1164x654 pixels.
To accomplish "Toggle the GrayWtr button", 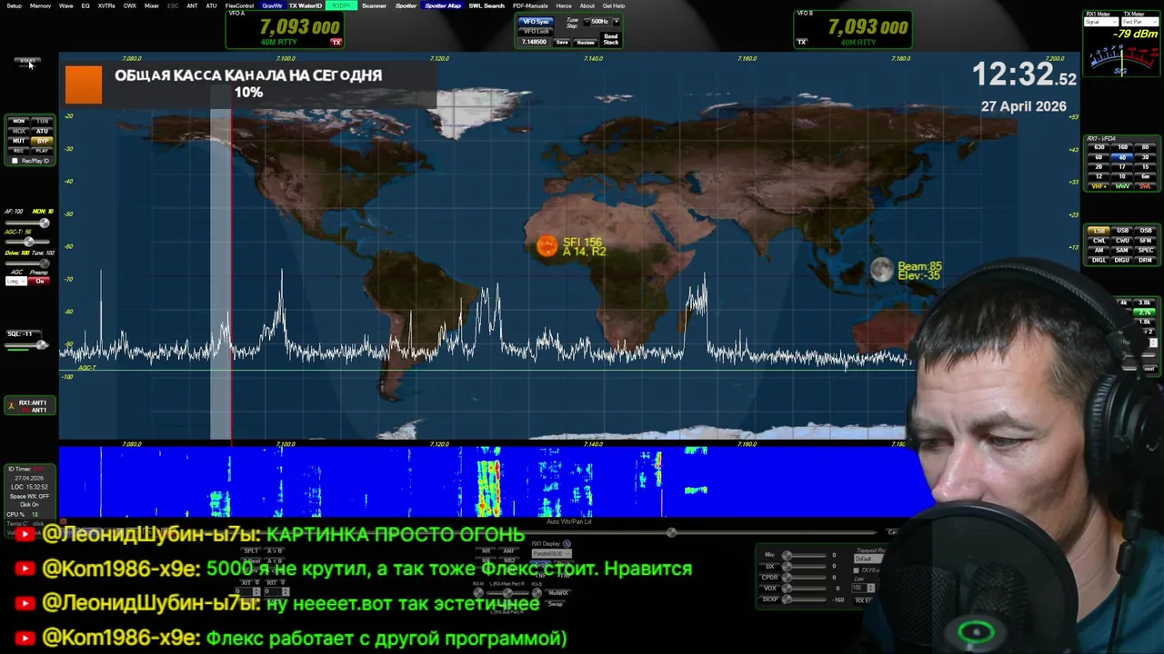I will [272, 5].
